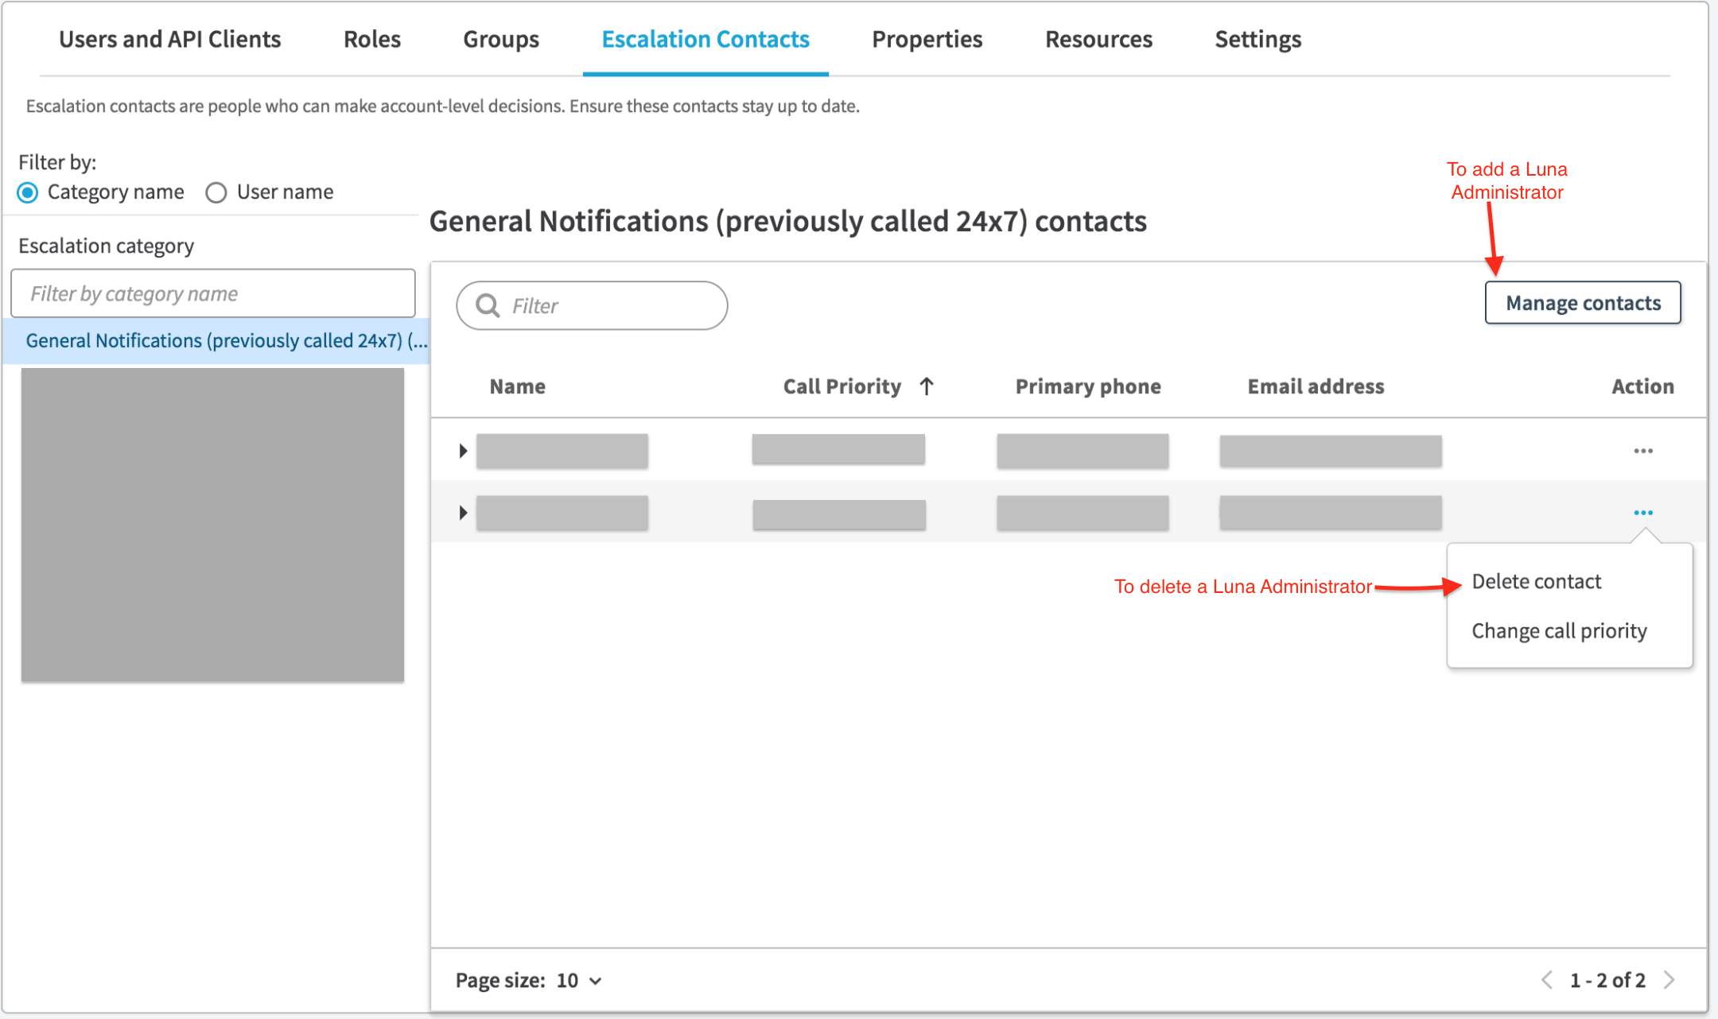Click the Manage contacts button

(x=1582, y=303)
